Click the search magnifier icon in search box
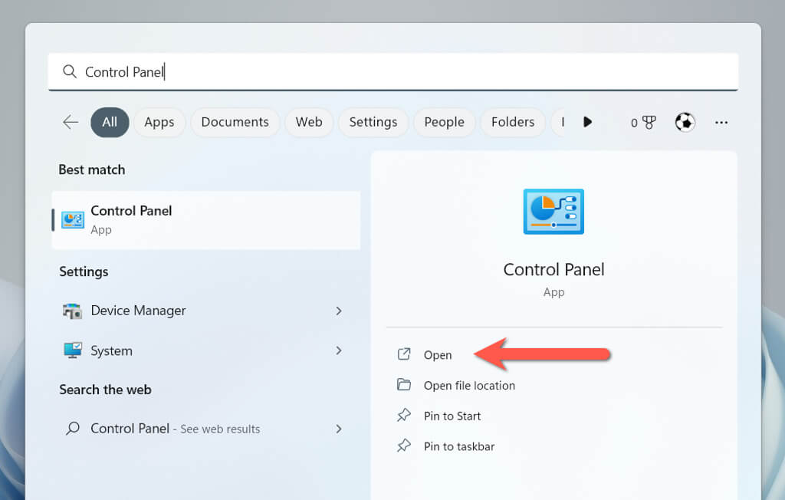785x500 pixels. click(70, 71)
